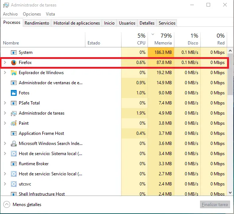This screenshot has height=214, width=234.
Task: Switch to the Procesos tab
Action: coord(12,22)
